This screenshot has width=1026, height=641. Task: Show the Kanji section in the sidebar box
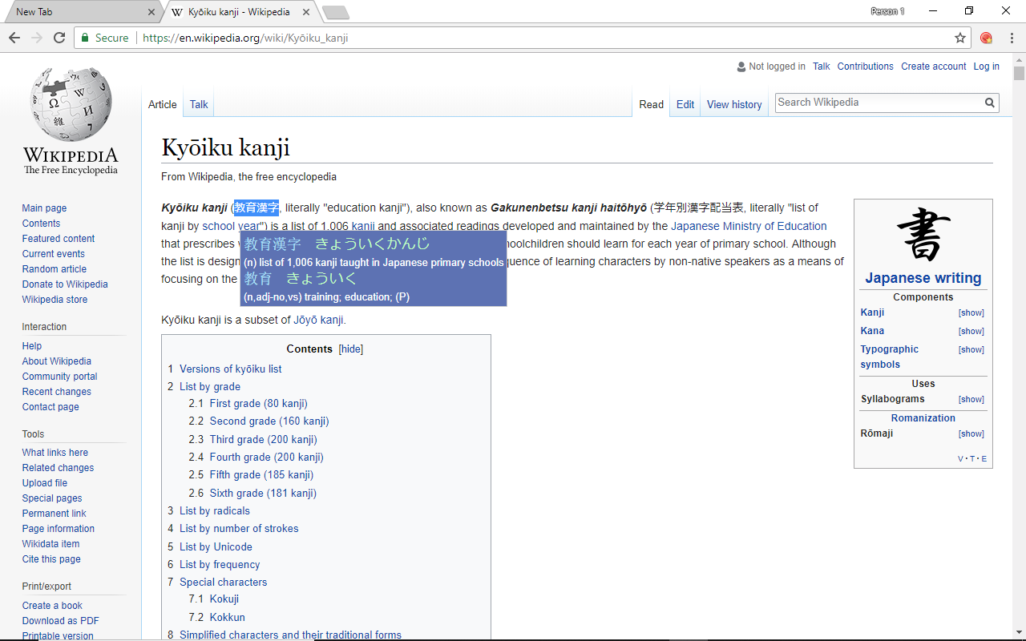click(971, 313)
